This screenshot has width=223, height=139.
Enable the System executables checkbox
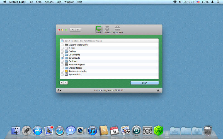[62, 45]
